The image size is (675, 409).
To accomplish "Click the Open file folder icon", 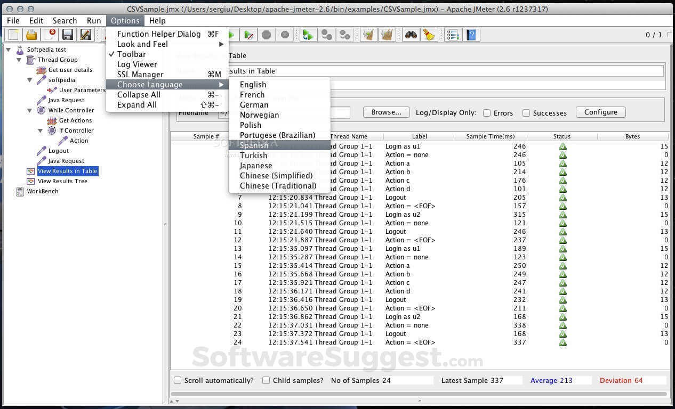I will 31,35.
